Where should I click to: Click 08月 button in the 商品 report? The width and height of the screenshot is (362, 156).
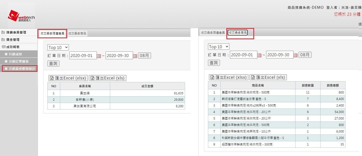click(305, 55)
